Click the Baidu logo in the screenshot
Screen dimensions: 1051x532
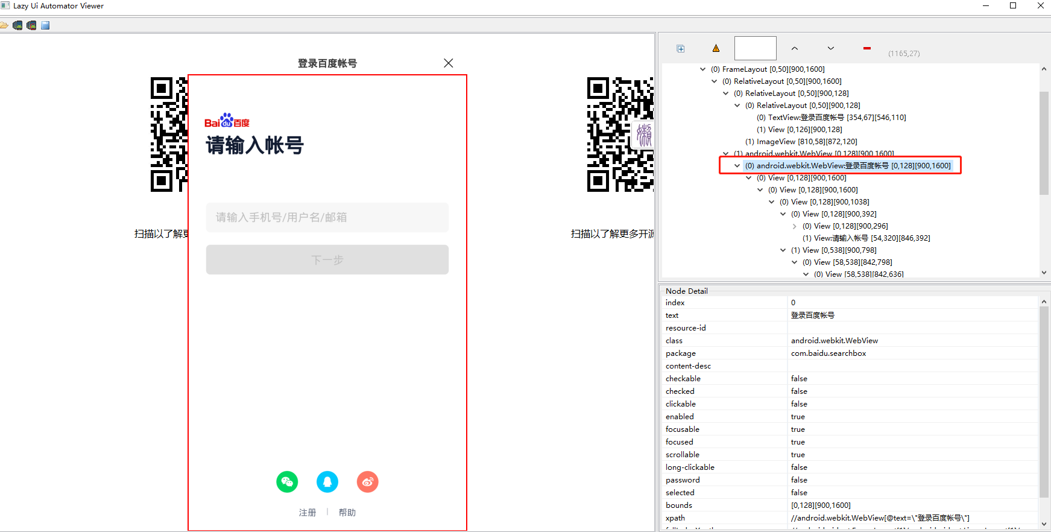coord(227,121)
